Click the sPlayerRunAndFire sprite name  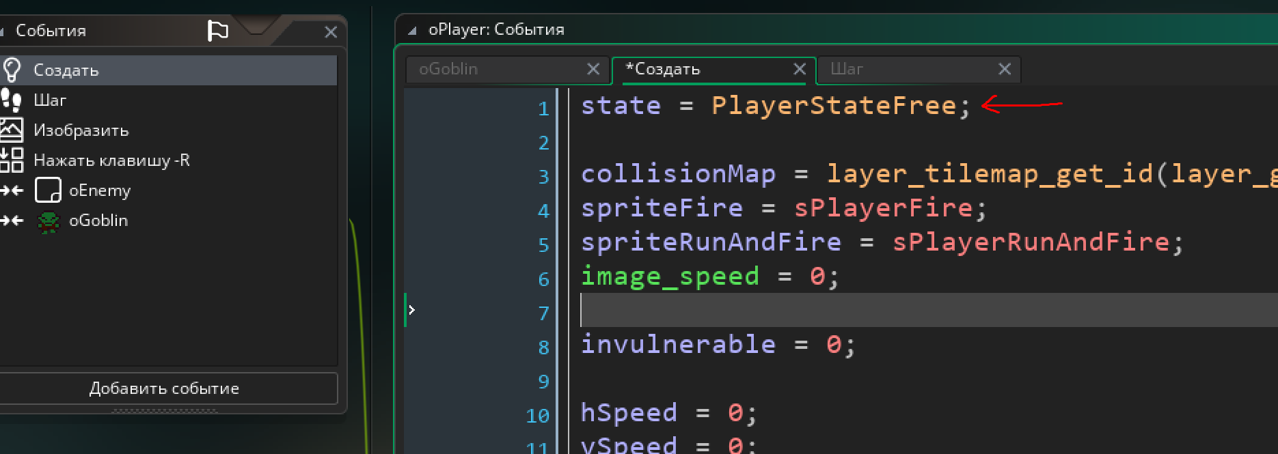1031,242
